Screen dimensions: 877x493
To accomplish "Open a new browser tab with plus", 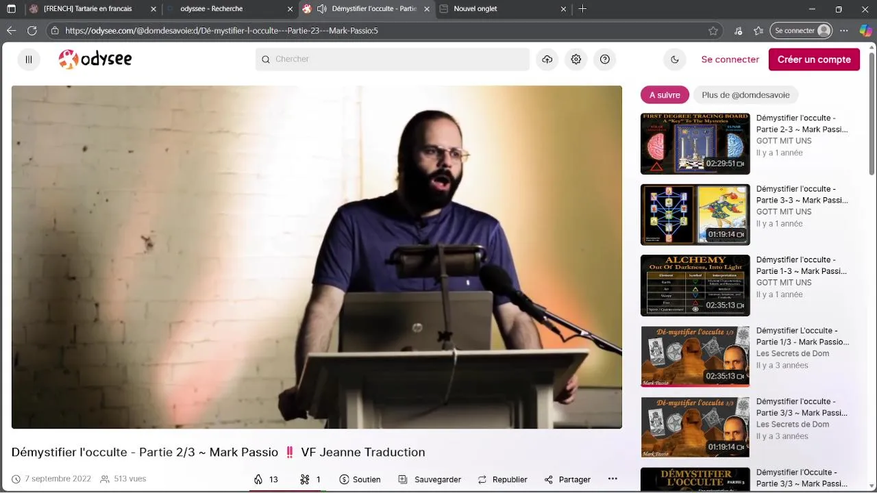I will point(582,9).
